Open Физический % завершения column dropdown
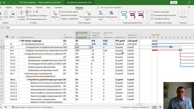Viewport: 194px width, 109px height. coord(89,38)
